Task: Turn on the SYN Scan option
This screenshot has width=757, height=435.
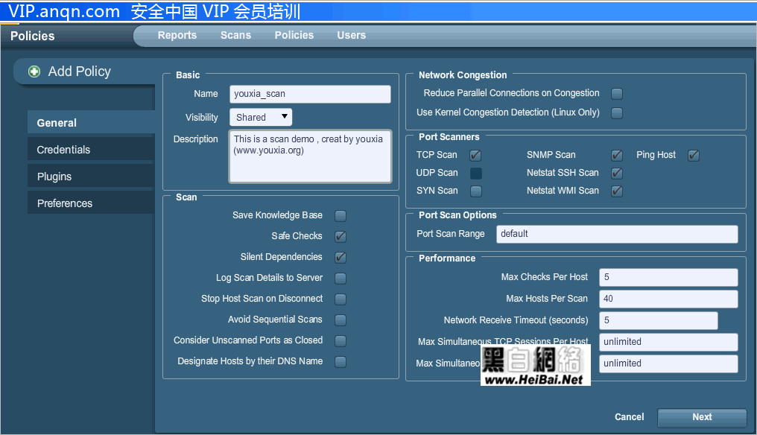Action: pyautogui.click(x=476, y=191)
